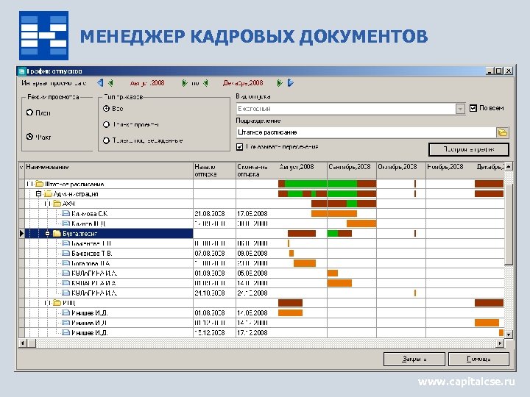Viewport: 530px width, 397px height.
Task: Click folder icon of Штатное расписание node
Action: point(40,184)
